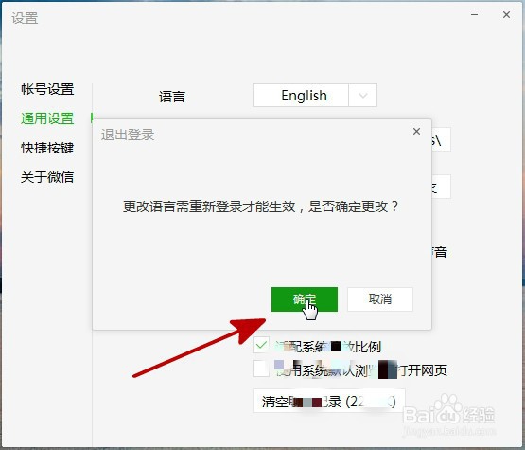
Task: Click the English language field
Action: tap(301, 96)
